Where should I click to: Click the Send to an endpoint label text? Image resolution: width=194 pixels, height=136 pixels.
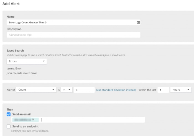(x=26, y=127)
